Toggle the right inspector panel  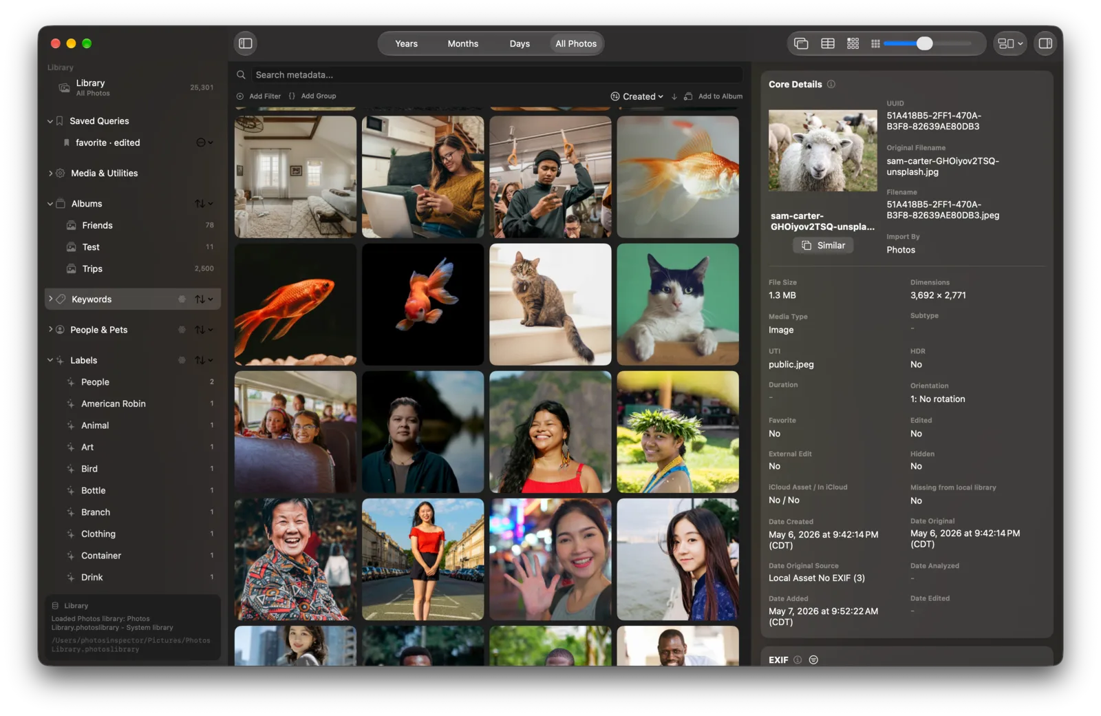click(x=1045, y=43)
